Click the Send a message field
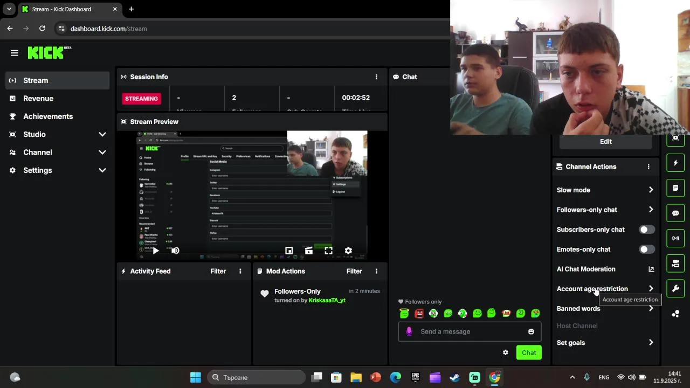Screen dimensions: 690x388 (x=471, y=331)
